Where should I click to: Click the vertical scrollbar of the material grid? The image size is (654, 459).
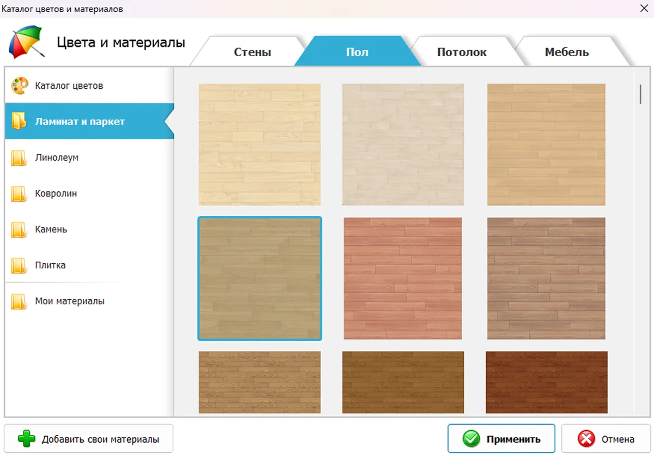click(640, 93)
